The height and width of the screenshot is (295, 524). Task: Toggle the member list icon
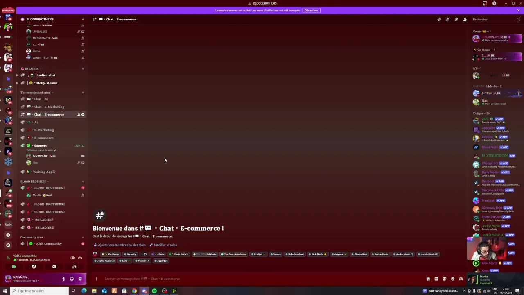[465, 19]
